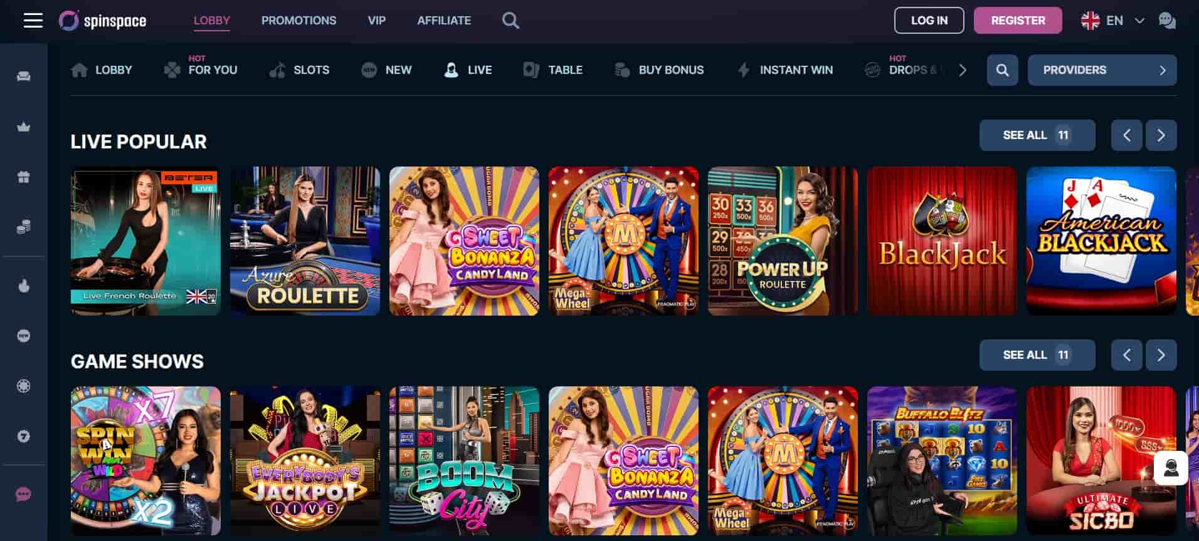The height and width of the screenshot is (541, 1199).
Task: Select the INSTANT WIN category
Action: pos(784,70)
